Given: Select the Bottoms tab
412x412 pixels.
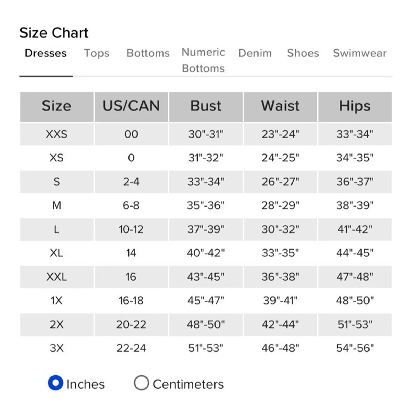Looking at the screenshot, I should click(x=148, y=53).
